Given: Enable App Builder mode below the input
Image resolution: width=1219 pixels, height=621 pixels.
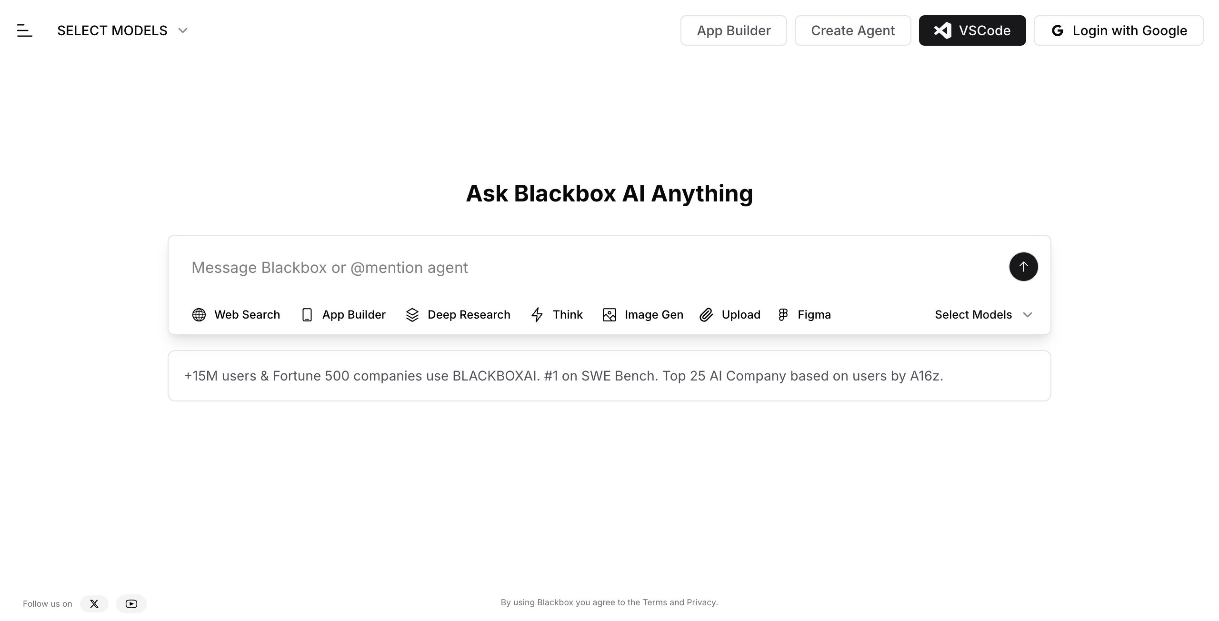Looking at the screenshot, I should click(344, 315).
